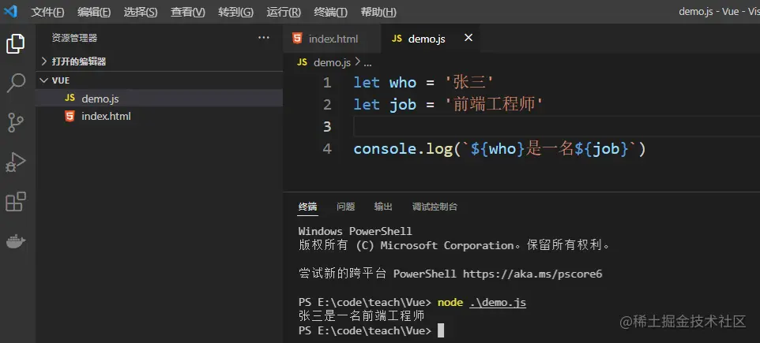Switch to the 调试控制台 panel tab
The width and height of the screenshot is (760, 343).
pyautogui.click(x=435, y=207)
